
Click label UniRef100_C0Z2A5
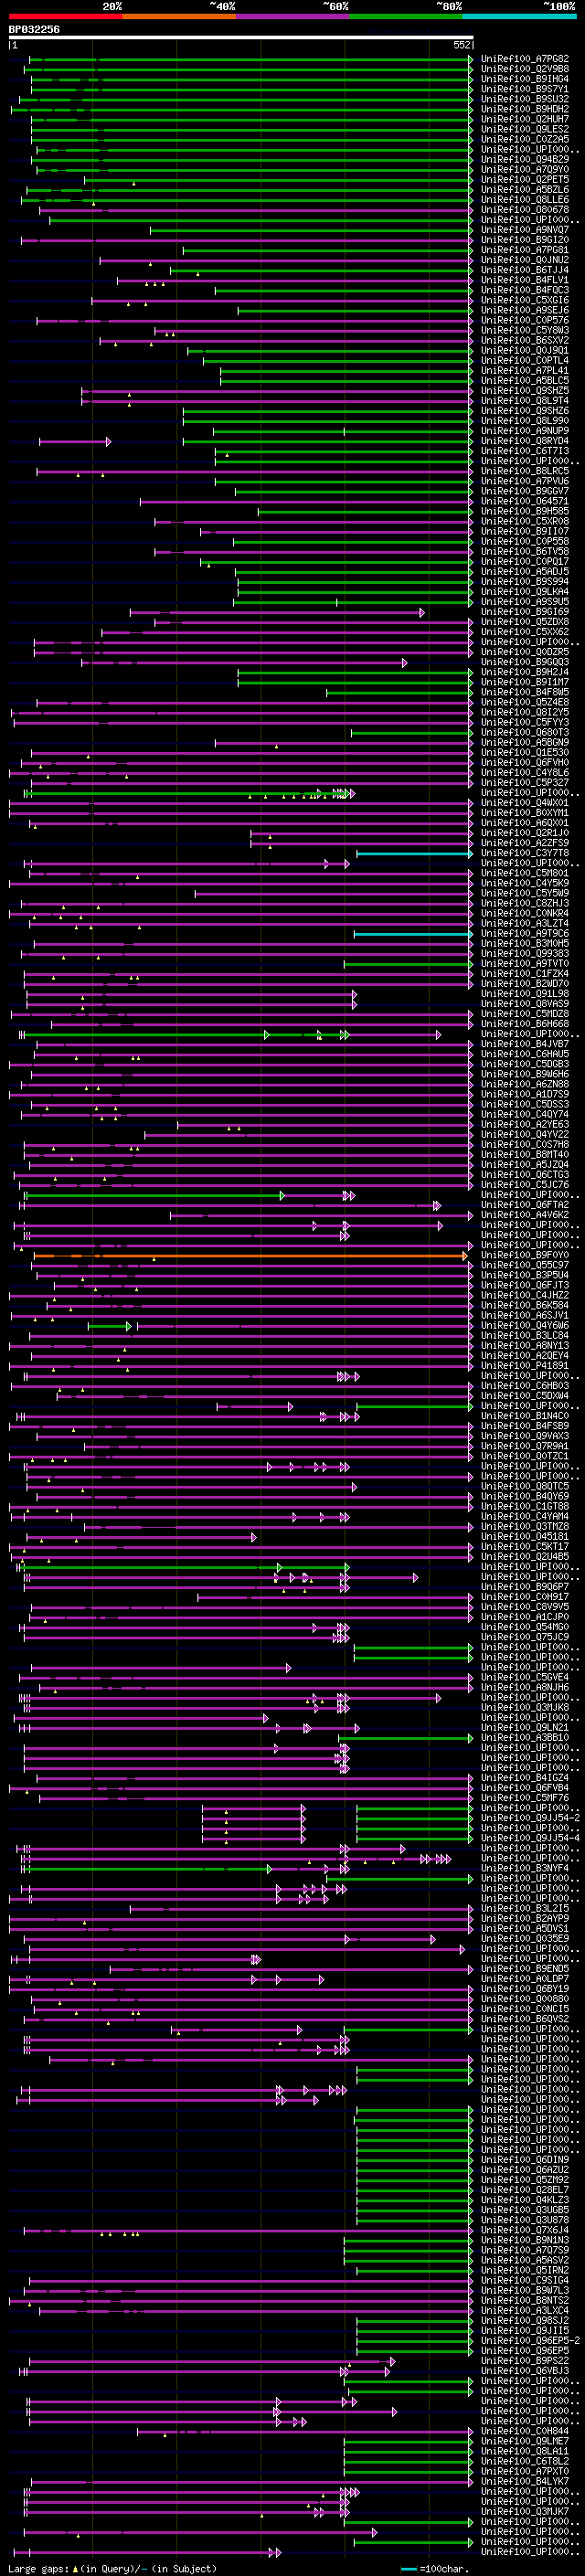pyautogui.click(x=525, y=139)
